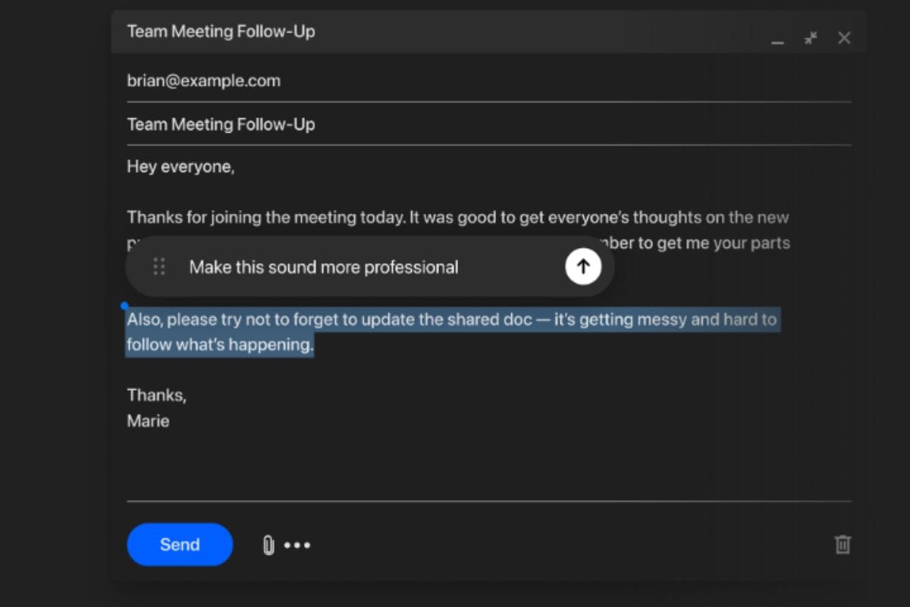Discard the draft with the trash icon
This screenshot has width=910, height=607.
point(843,544)
